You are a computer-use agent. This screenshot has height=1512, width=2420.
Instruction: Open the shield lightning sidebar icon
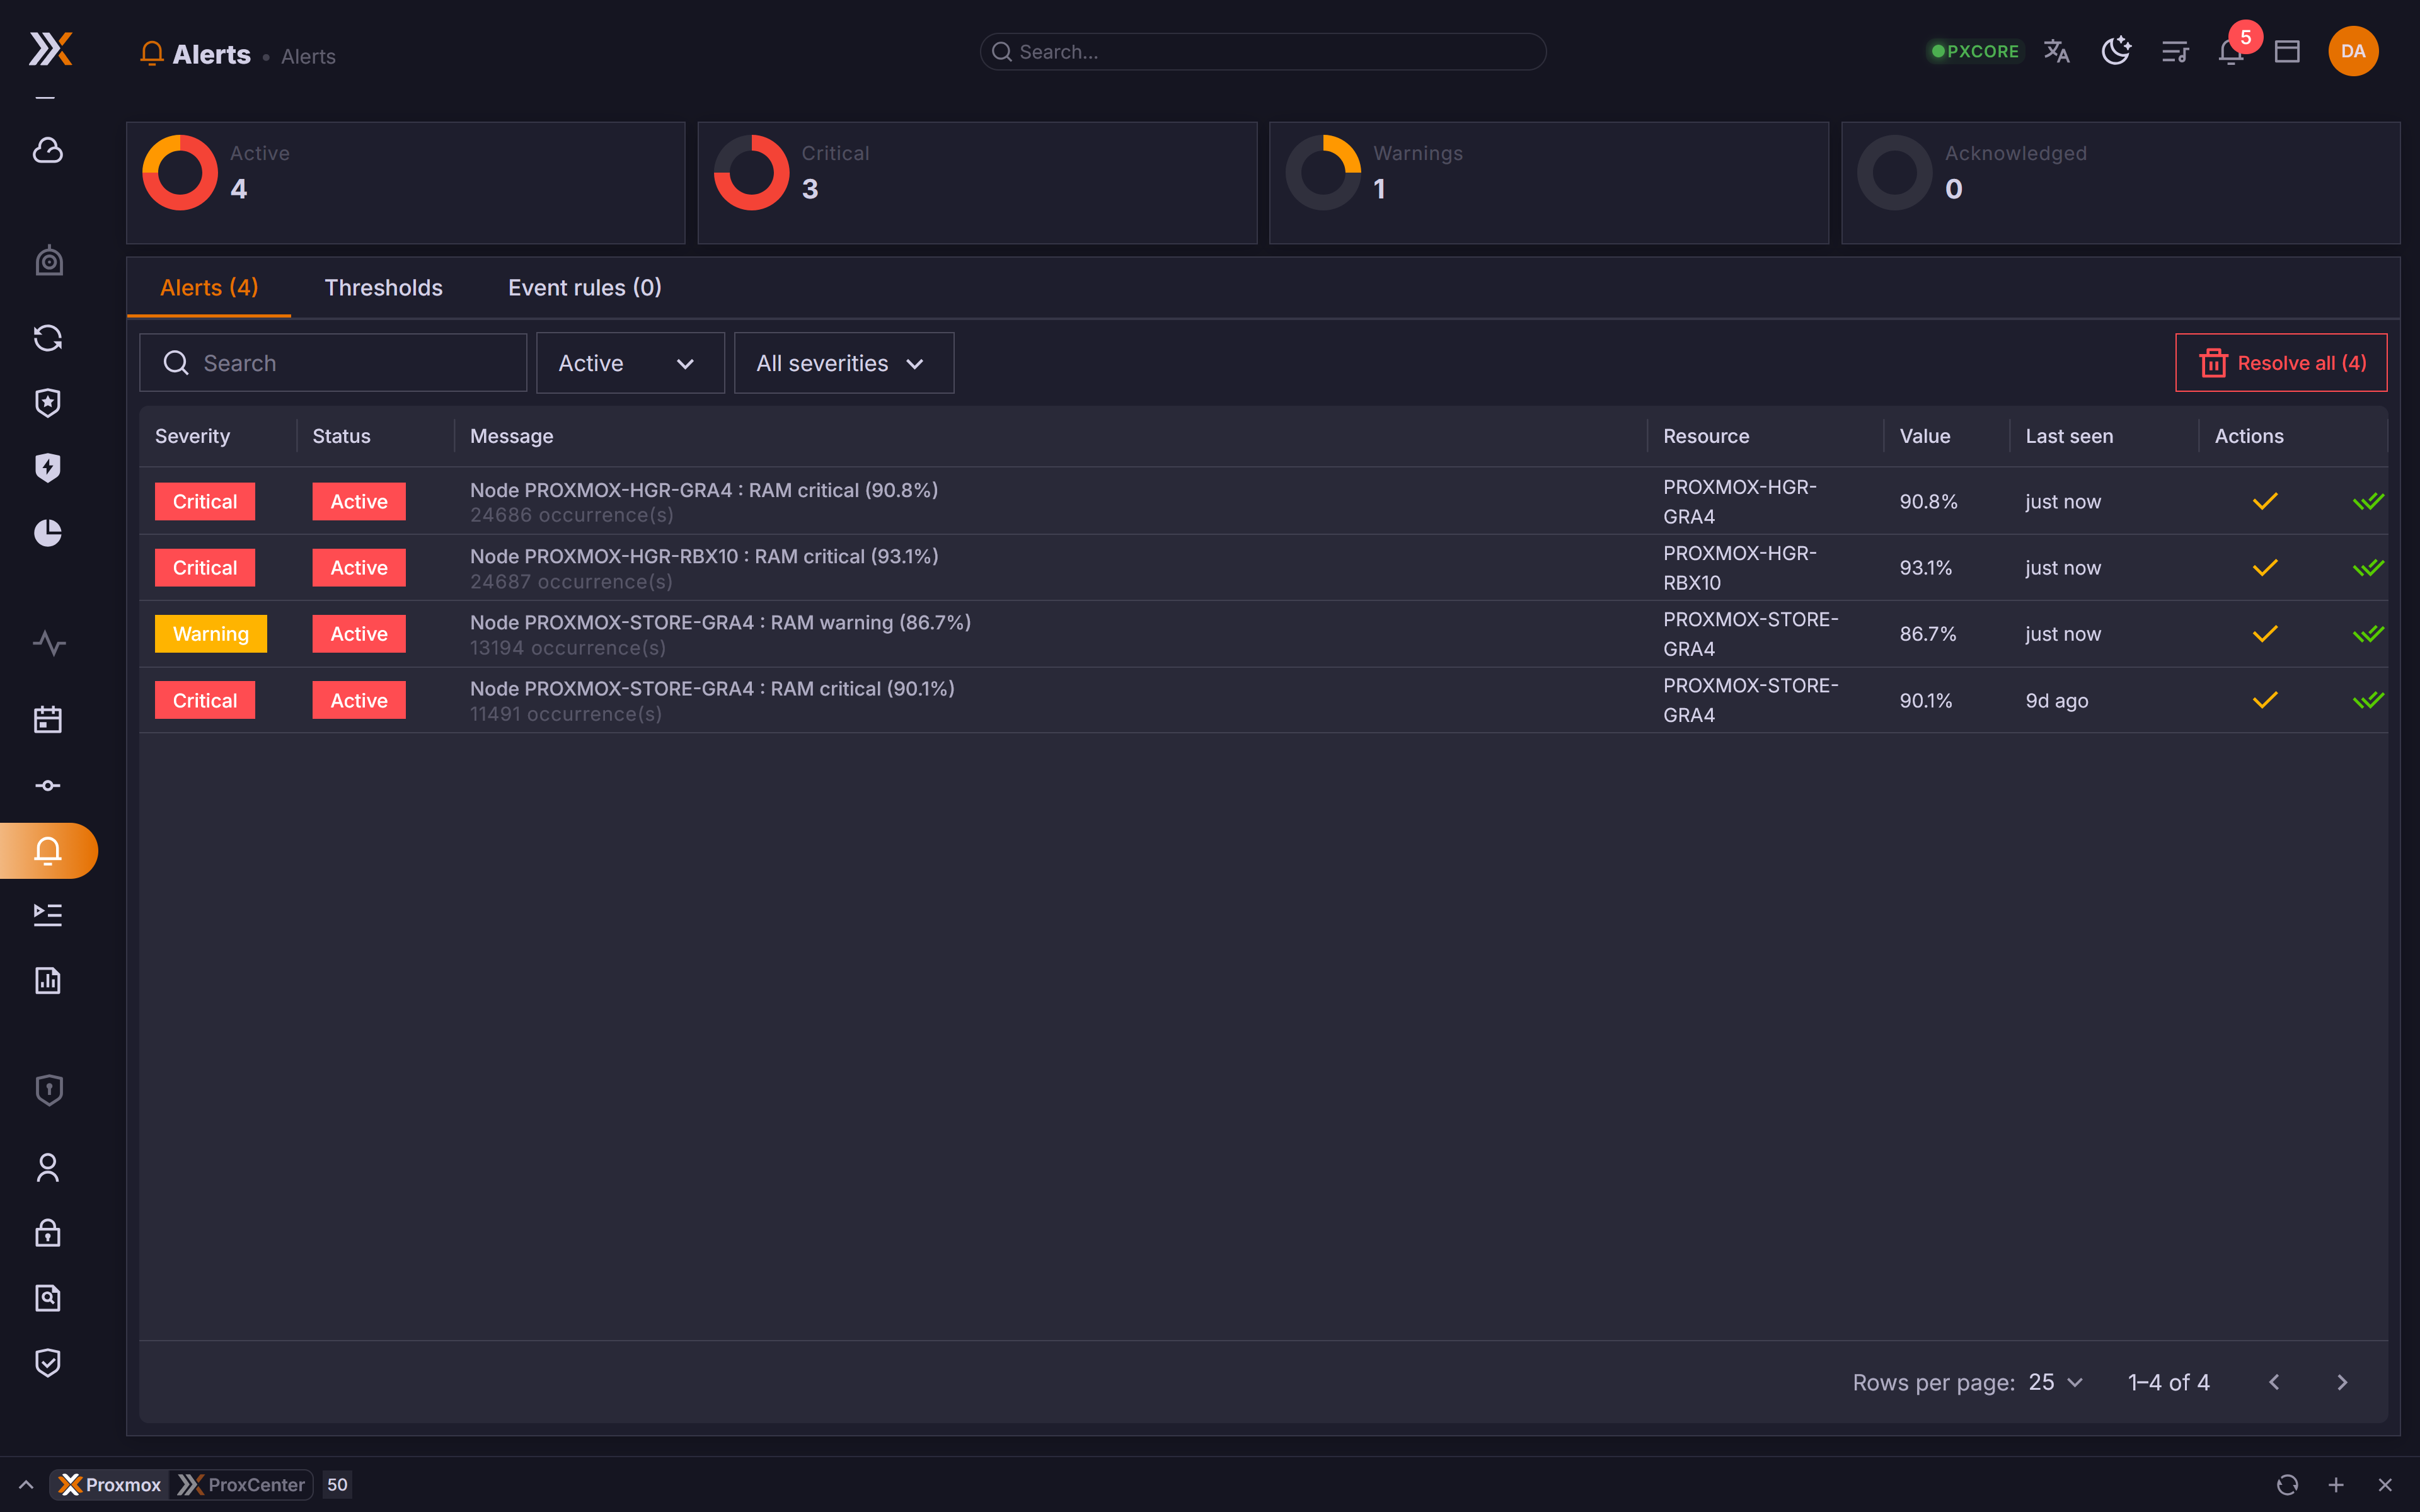48,468
